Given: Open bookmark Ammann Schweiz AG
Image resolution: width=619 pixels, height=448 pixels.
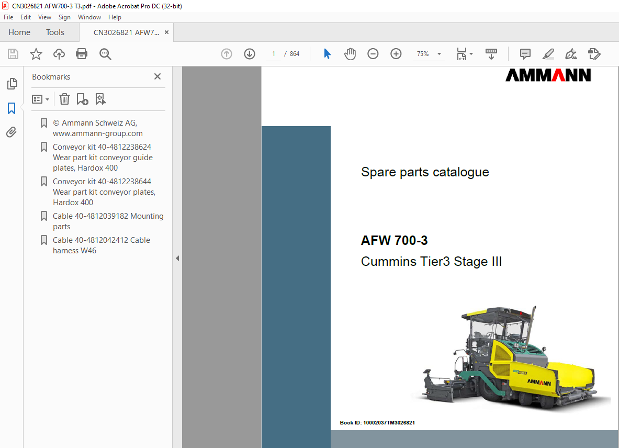Looking at the screenshot, I should [x=98, y=128].
